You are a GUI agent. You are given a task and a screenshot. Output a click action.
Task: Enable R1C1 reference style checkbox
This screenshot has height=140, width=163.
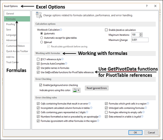(38, 59)
